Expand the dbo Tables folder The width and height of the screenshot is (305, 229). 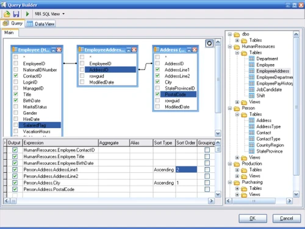tap(237, 40)
